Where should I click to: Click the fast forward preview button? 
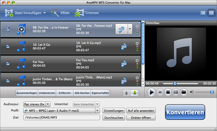tap(160, 92)
